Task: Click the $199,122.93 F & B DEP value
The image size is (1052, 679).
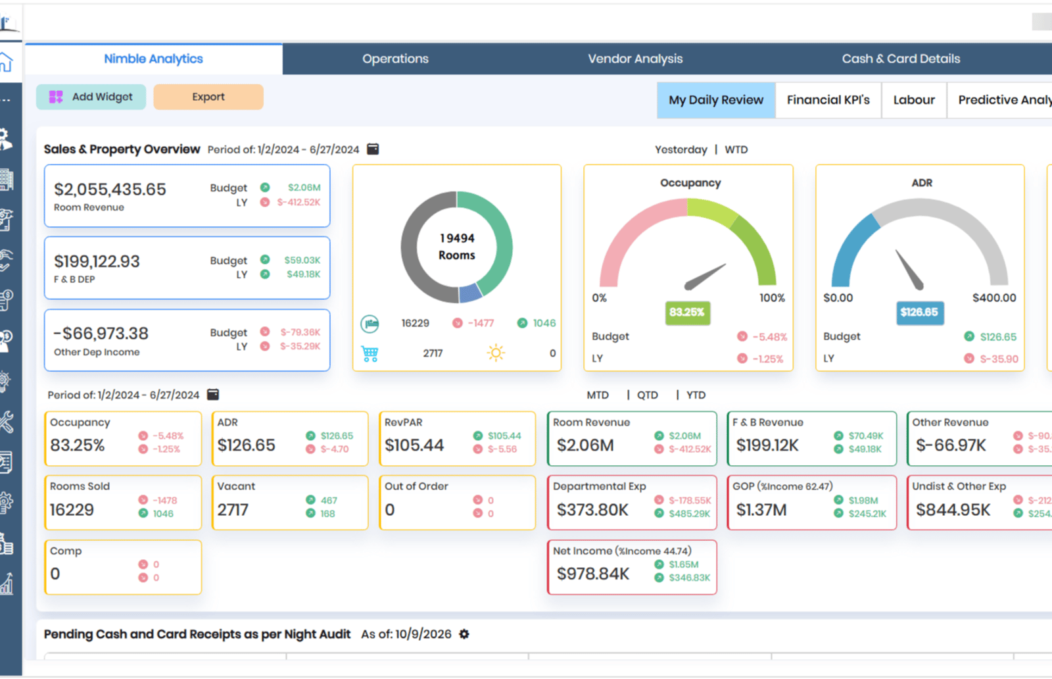Action: [x=97, y=261]
